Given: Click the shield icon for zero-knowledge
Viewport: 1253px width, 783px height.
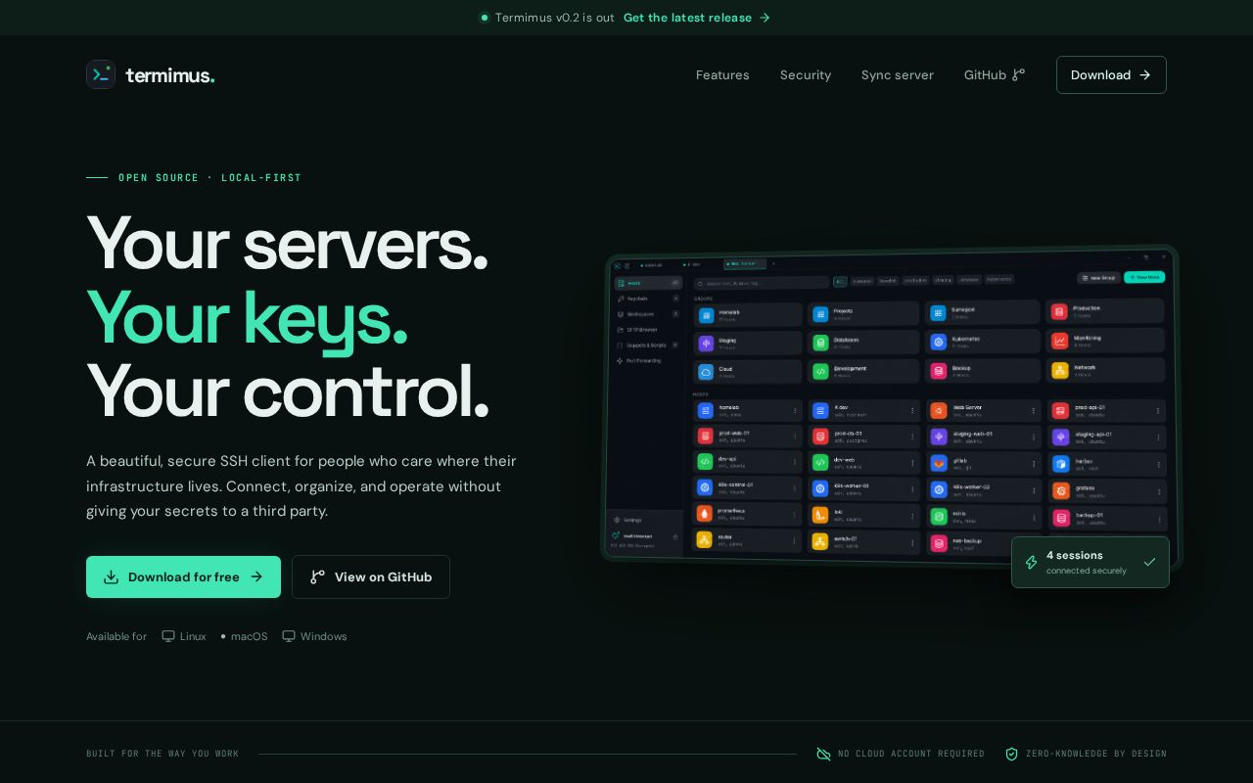Looking at the screenshot, I should (x=1012, y=754).
